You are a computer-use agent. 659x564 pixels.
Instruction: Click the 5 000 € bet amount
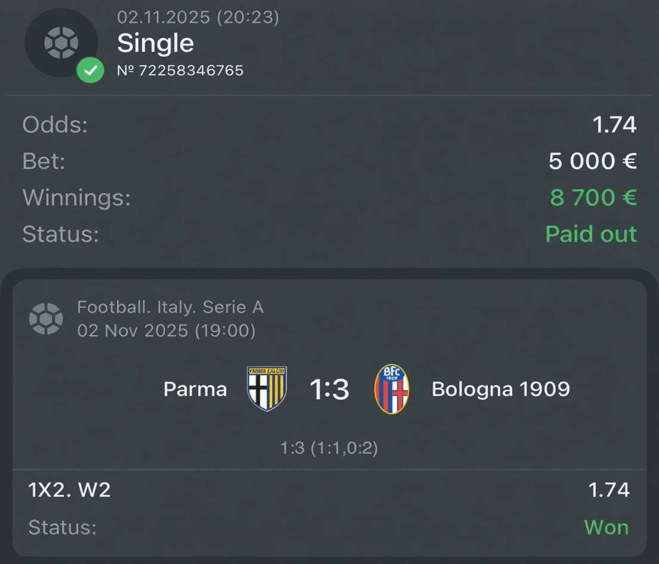(593, 161)
